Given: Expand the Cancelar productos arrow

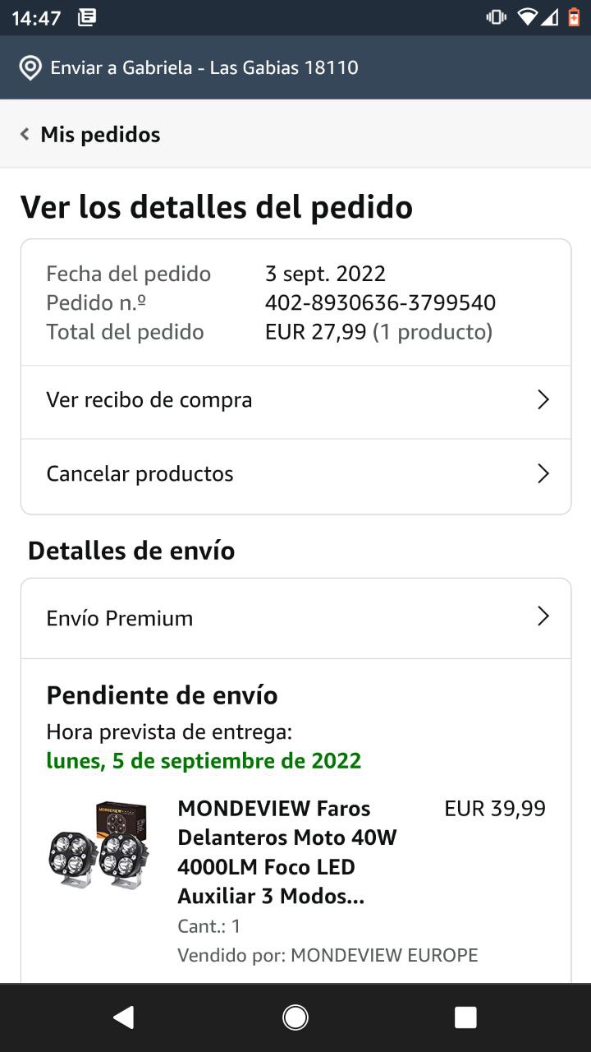Looking at the screenshot, I should 543,473.
